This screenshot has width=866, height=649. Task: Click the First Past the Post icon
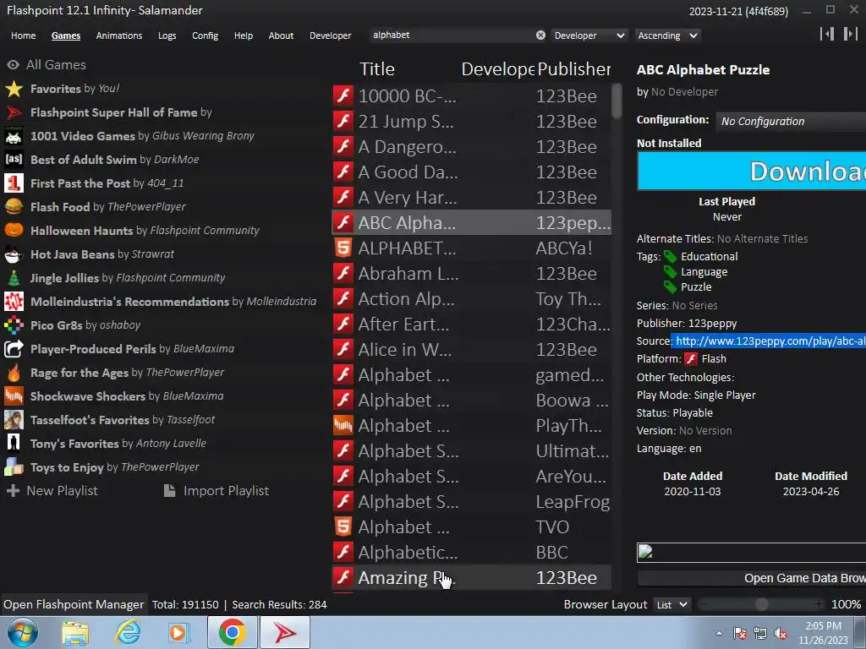click(14, 183)
